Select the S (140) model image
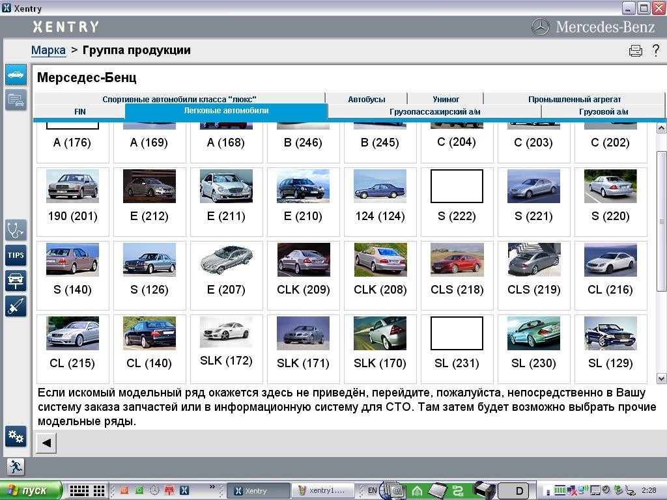 pos(73,260)
